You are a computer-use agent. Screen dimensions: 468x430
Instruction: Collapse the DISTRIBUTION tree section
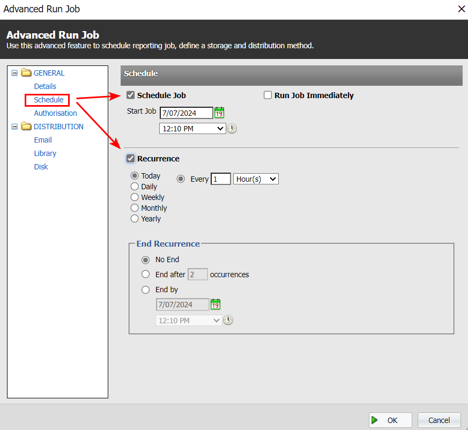coord(14,127)
